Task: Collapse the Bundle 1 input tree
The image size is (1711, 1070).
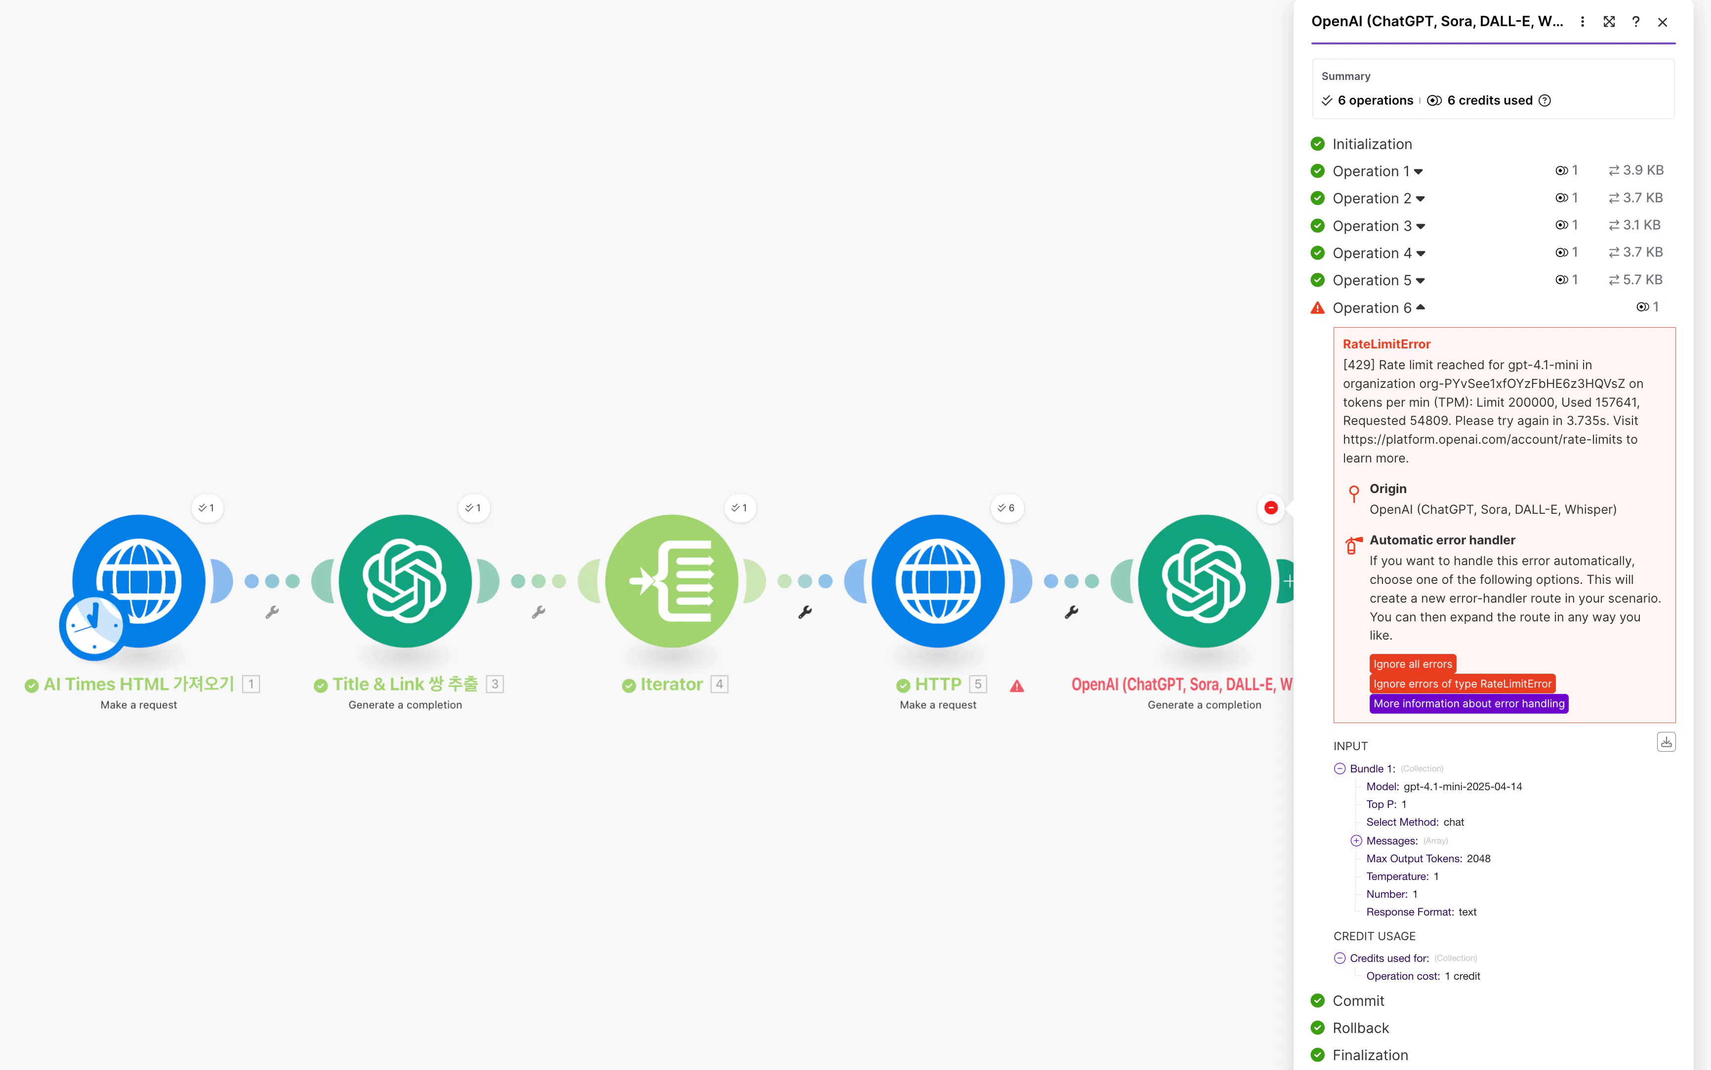Action: 1340,768
